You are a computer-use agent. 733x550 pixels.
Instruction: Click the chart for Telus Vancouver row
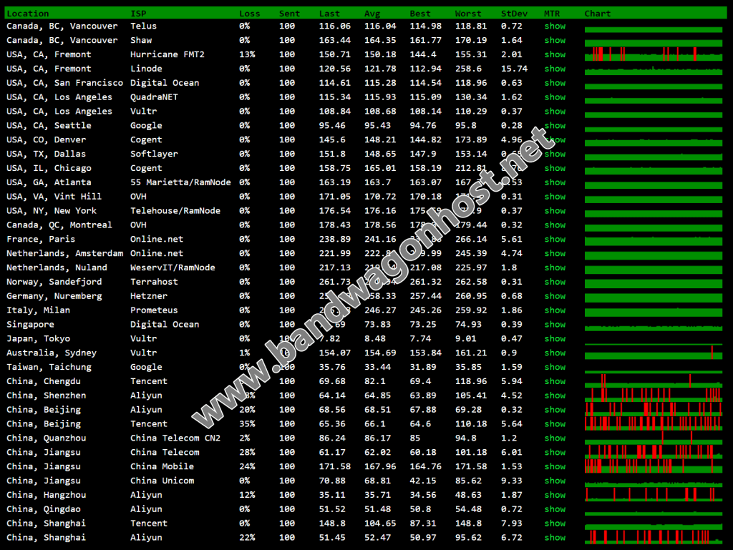tap(654, 29)
